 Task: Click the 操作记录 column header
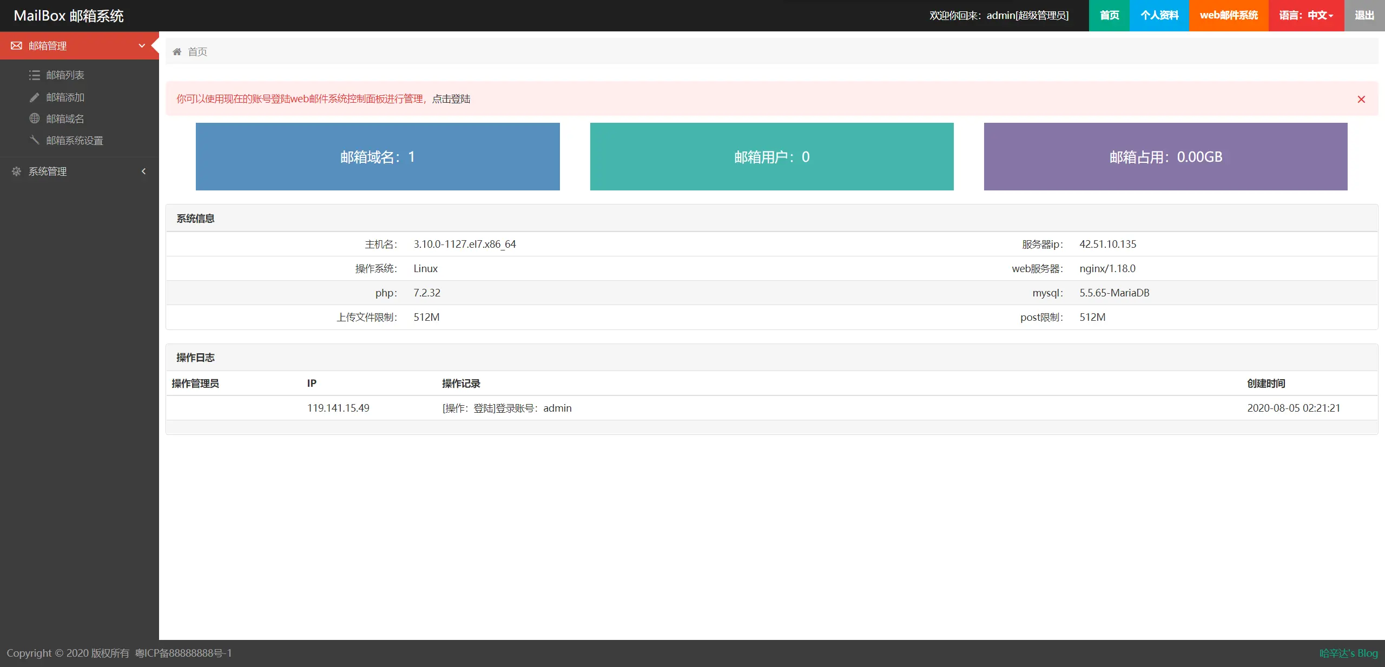click(461, 384)
